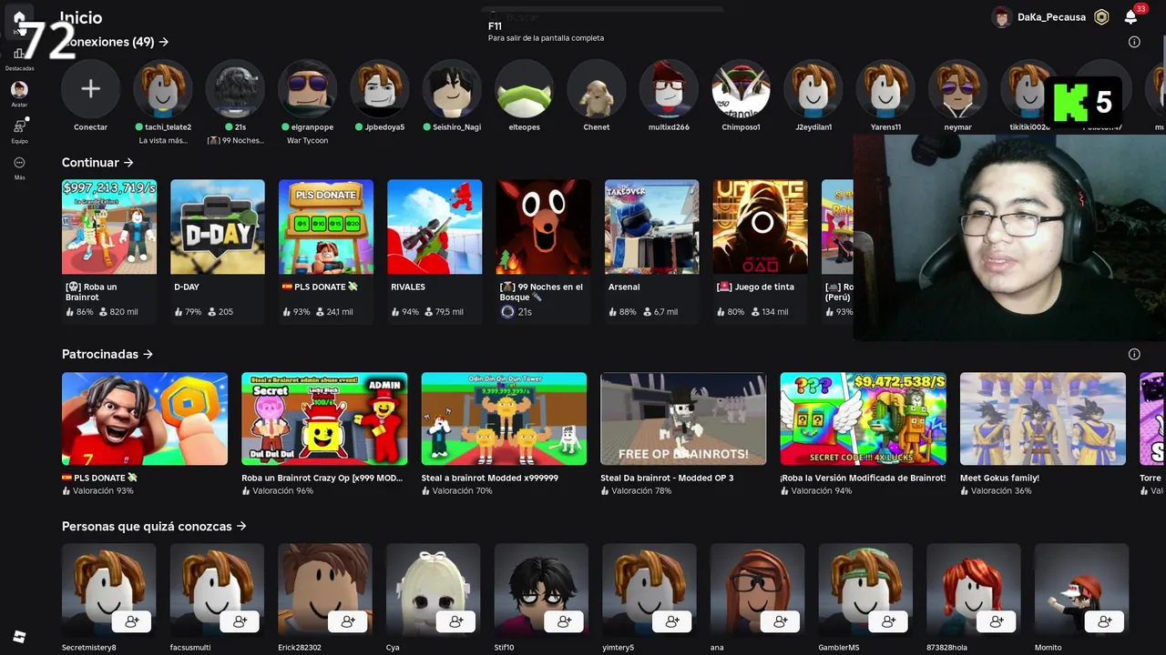The image size is (1166, 655).
Task: Open the Más menu icon in sidebar
Action: (x=19, y=162)
